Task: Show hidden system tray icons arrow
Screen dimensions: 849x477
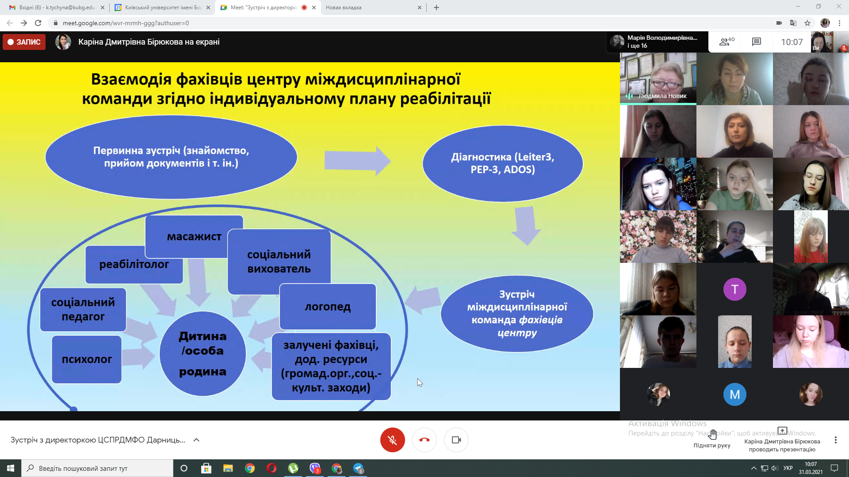Action: pyautogui.click(x=753, y=468)
